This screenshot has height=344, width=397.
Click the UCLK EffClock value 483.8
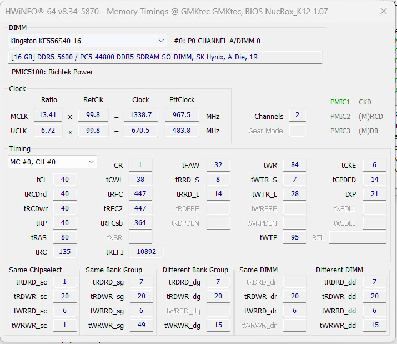coord(182,131)
